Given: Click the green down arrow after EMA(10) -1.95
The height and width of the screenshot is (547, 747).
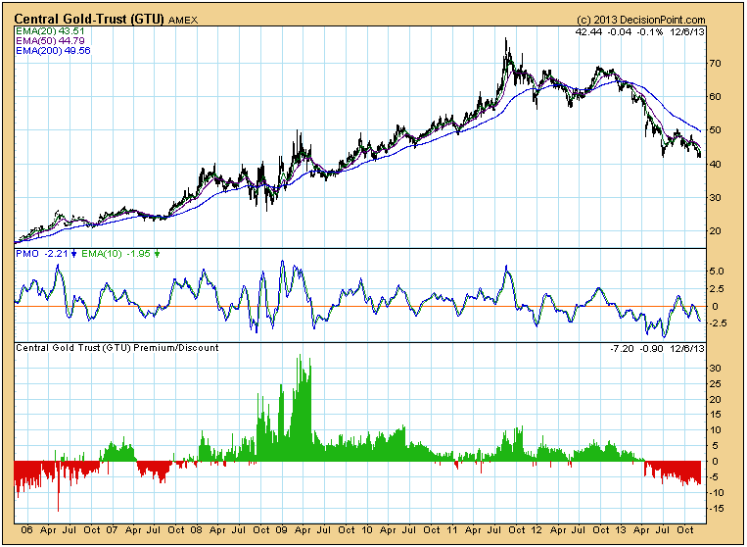Looking at the screenshot, I should 158,255.
